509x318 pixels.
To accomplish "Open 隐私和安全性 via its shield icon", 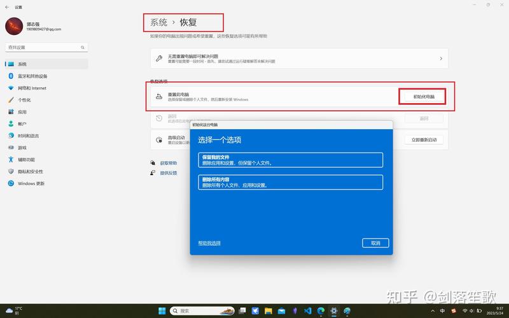I will coord(11,171).
